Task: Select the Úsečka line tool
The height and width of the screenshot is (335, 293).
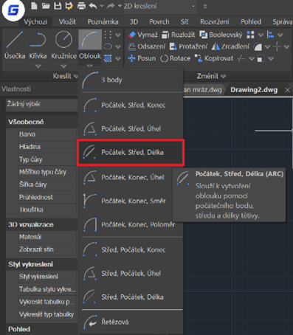Action: click(15, 45)
